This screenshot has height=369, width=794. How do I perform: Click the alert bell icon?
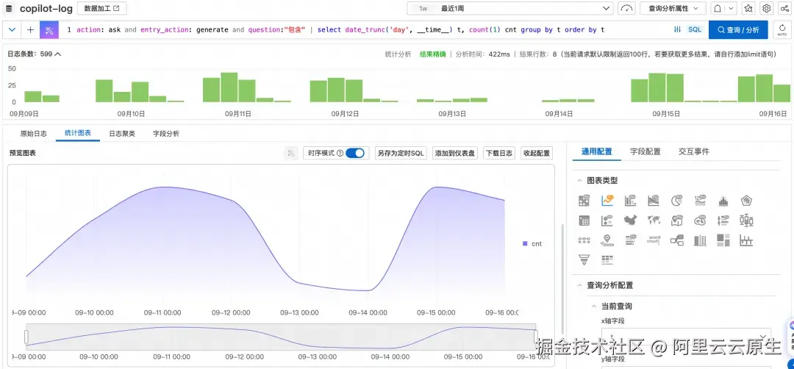[717, 8]
